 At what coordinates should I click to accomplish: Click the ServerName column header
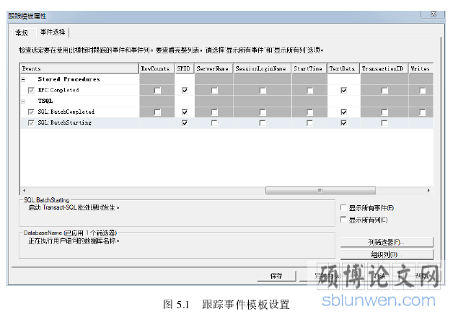(x=214, y=68)
